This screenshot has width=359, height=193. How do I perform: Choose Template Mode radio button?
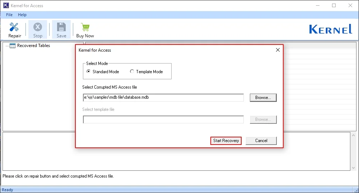[132, 71]
